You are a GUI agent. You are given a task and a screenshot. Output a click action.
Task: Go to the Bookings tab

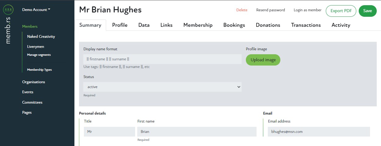click(234, 25)
